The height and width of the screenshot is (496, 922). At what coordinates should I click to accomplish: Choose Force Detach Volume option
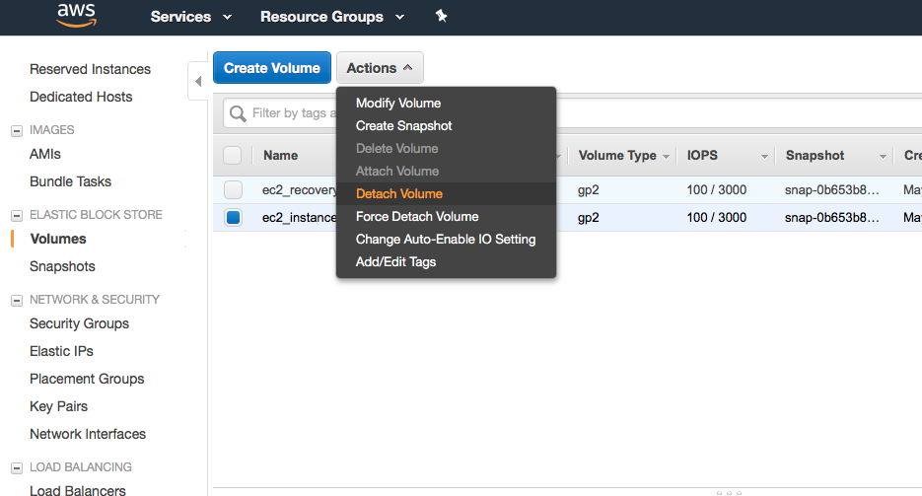(417, 216)
